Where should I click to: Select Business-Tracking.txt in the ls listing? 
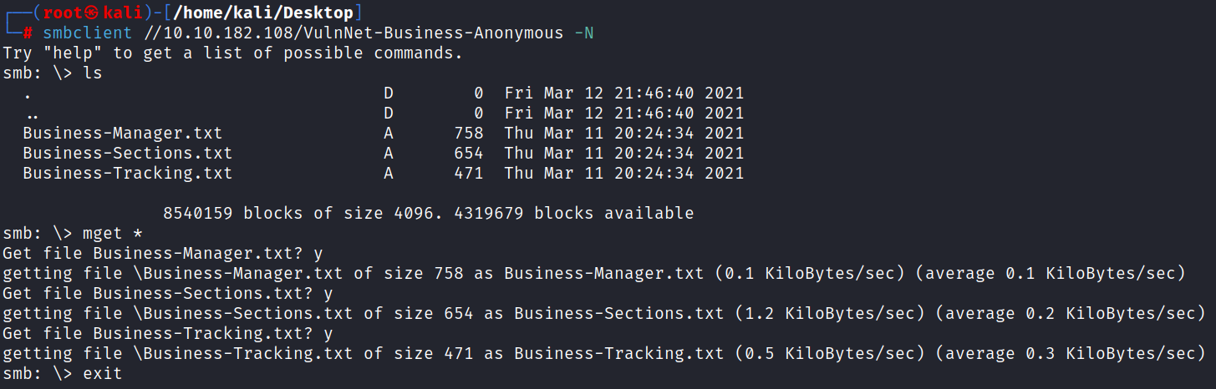pos(128,174)
